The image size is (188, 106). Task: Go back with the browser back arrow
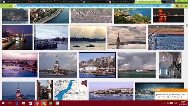point(2,6)
